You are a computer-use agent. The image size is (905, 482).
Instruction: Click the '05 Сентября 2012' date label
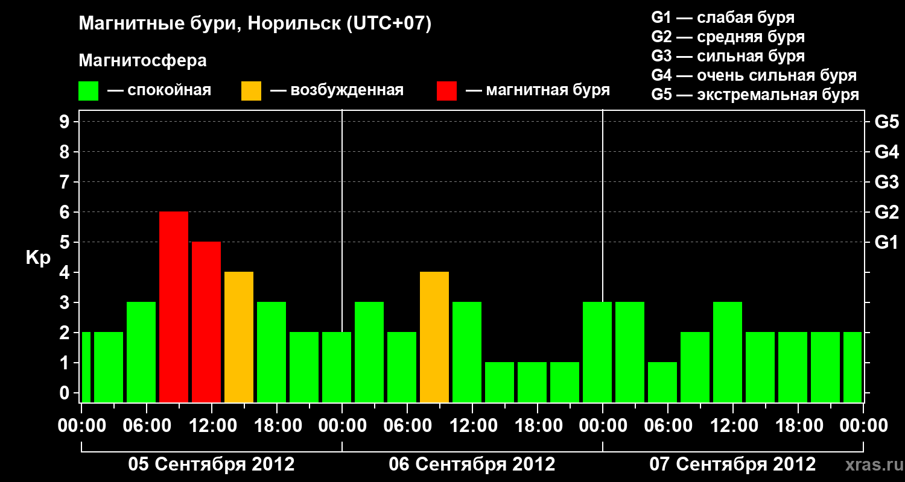[211, 464]
